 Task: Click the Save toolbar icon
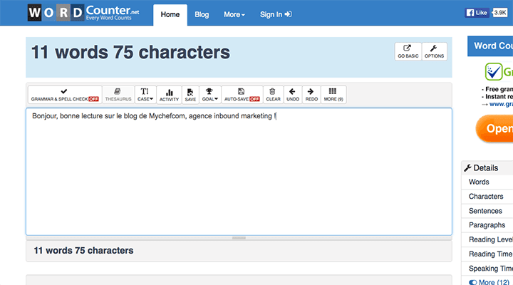pyautogui.click(x=190, y=95)
